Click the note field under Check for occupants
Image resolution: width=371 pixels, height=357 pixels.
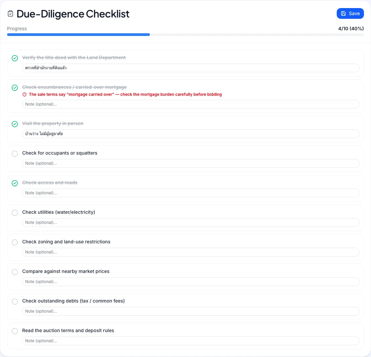click(191, 163)
